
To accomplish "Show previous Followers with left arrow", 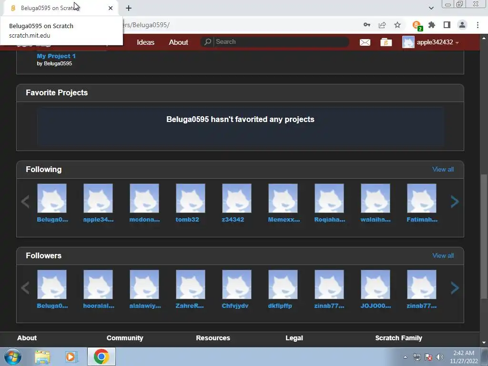I will pyautogui.click(x=25, y=288).
